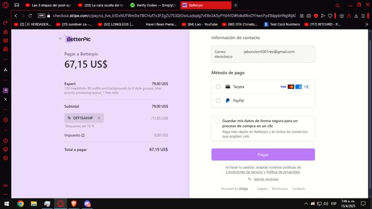Open sidebar settings gear icon

(x=5, y=158)
